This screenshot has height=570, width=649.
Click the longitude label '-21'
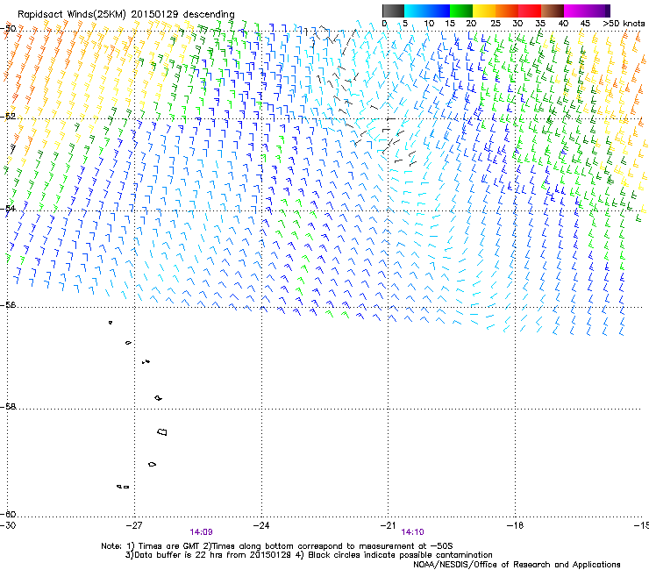coord(388,525)
